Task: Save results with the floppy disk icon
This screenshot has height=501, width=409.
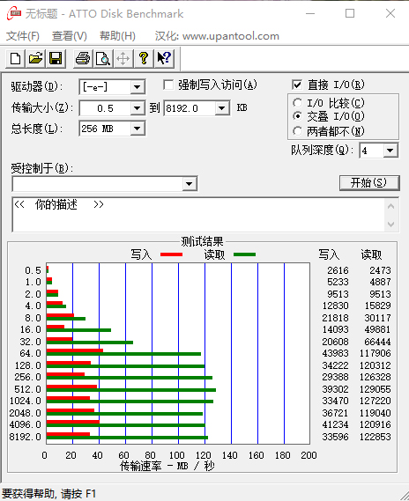Action: click(x=56, y=59)
